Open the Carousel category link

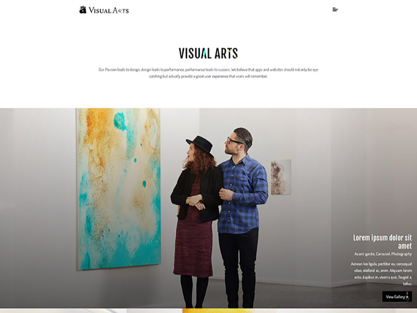[383, 254]
